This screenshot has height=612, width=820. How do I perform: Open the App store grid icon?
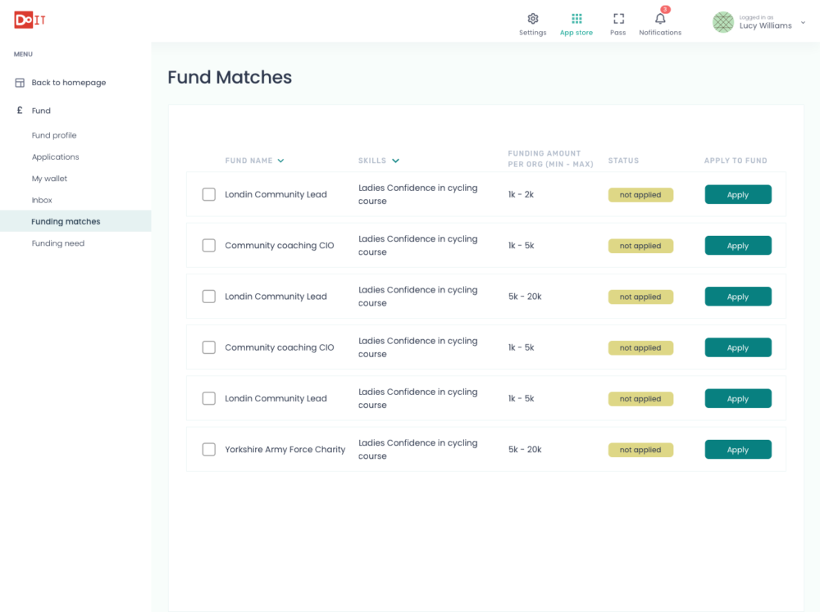(576, 19)
